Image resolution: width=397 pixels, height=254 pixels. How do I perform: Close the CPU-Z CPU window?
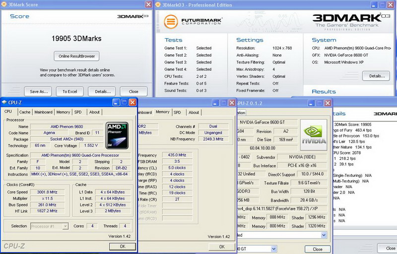pos(132,102)
